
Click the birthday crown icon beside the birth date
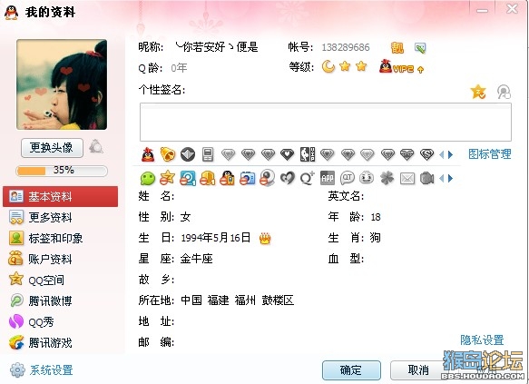tap(265, 239)
